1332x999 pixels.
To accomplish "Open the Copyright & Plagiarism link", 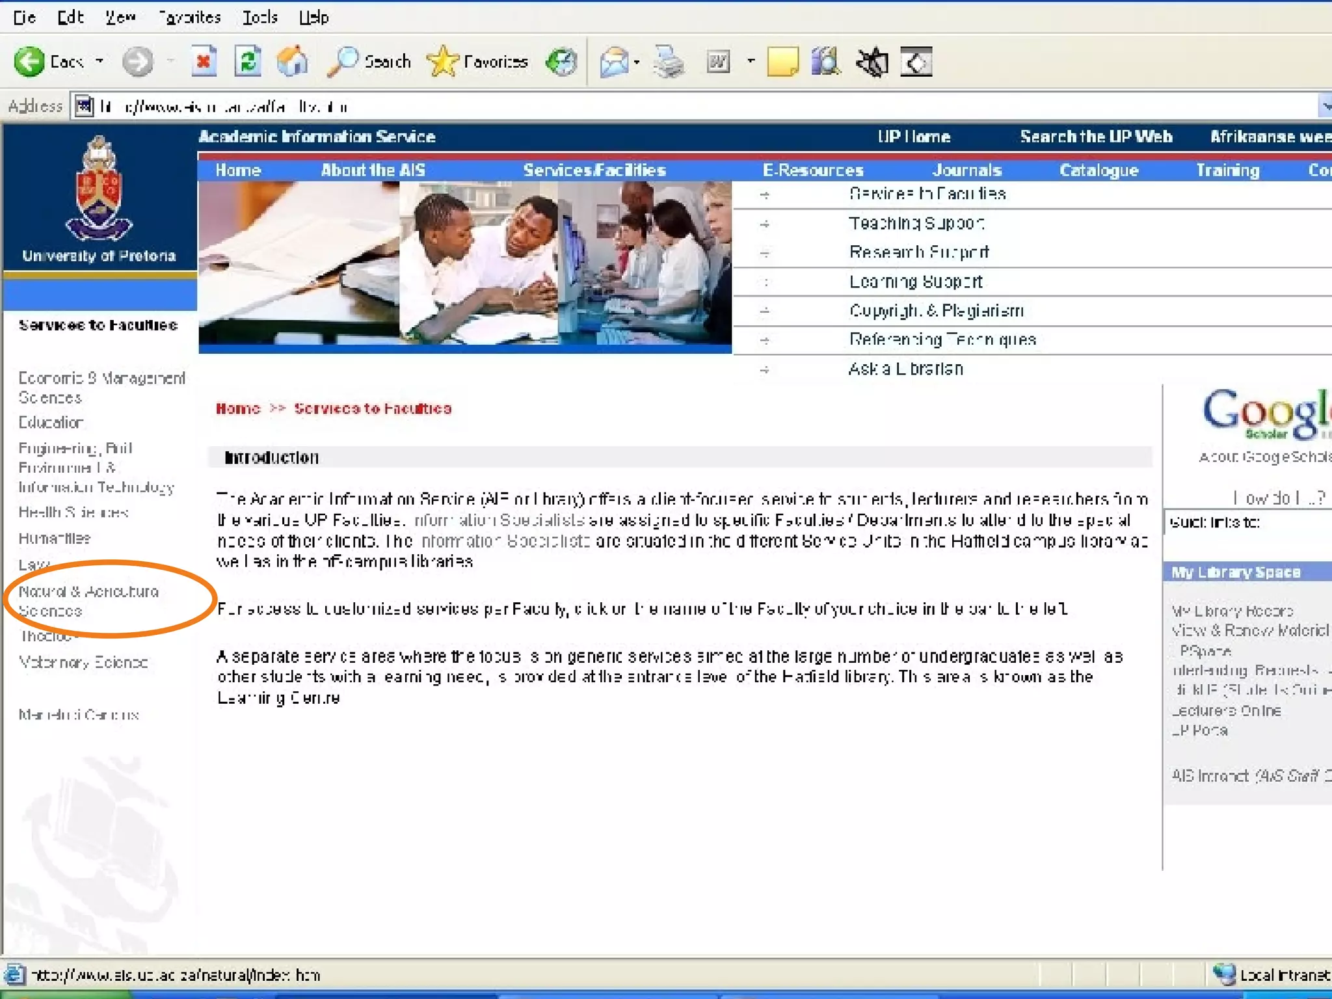I will [935, 311].
